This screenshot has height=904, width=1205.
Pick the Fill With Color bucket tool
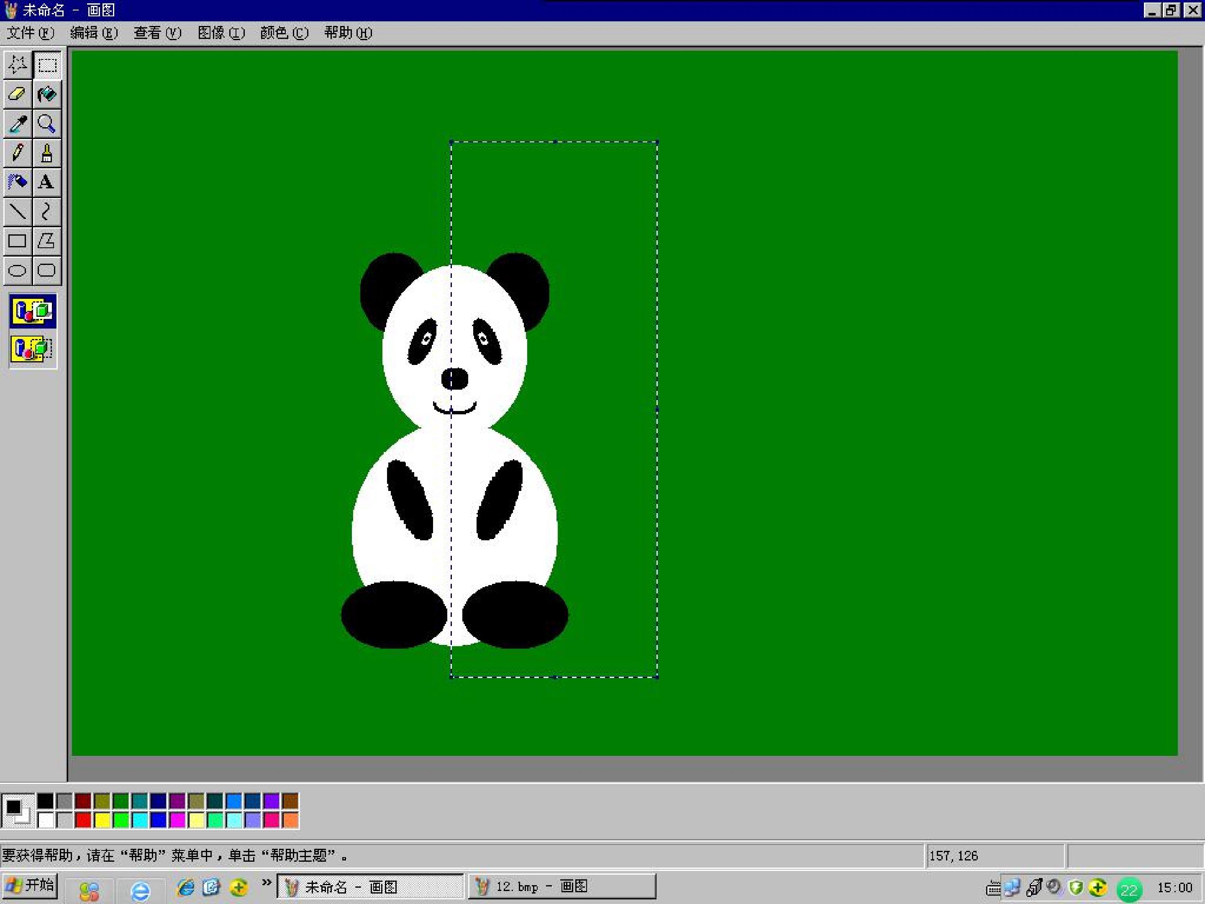tap(47, 94)
